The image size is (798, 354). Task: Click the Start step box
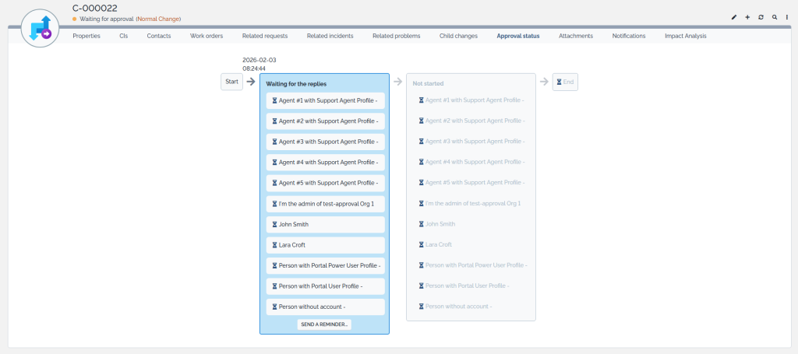[x=231, y=82]
